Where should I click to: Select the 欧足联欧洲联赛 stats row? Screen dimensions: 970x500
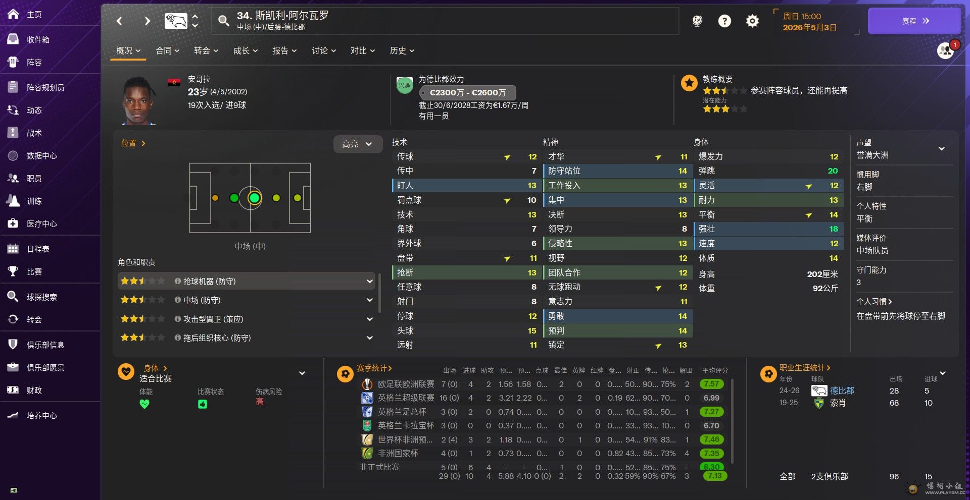pyautogui.click(x=543, y=384)
